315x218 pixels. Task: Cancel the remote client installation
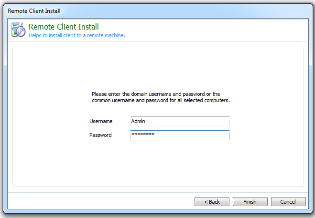288,202
